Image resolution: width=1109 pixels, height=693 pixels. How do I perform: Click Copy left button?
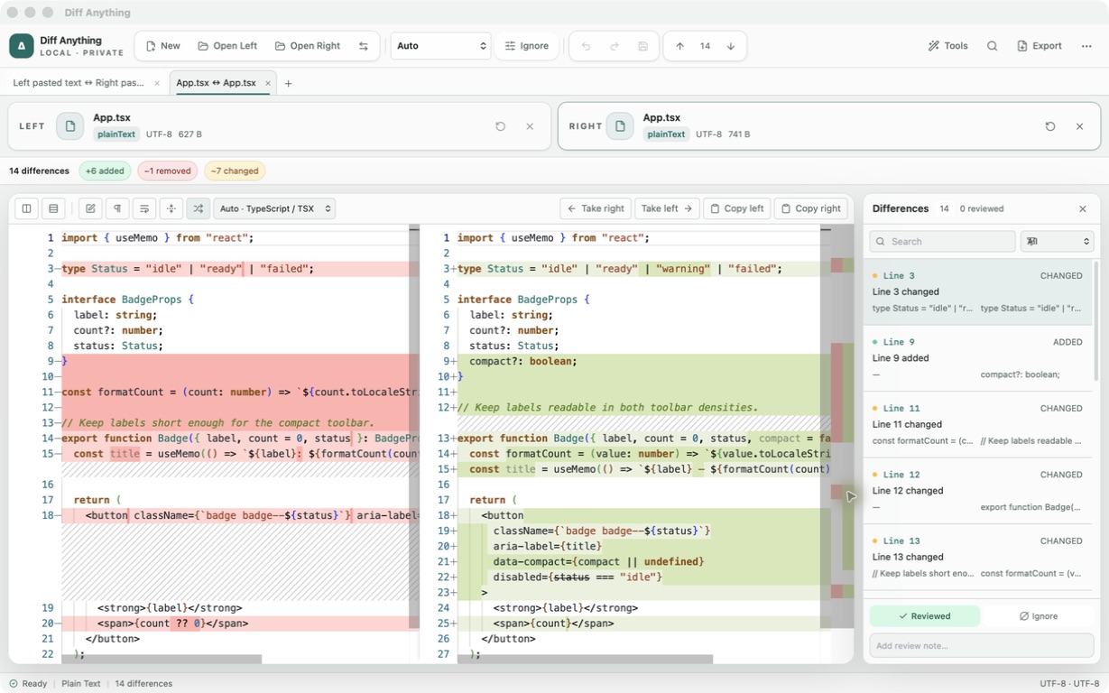(737, 208)
